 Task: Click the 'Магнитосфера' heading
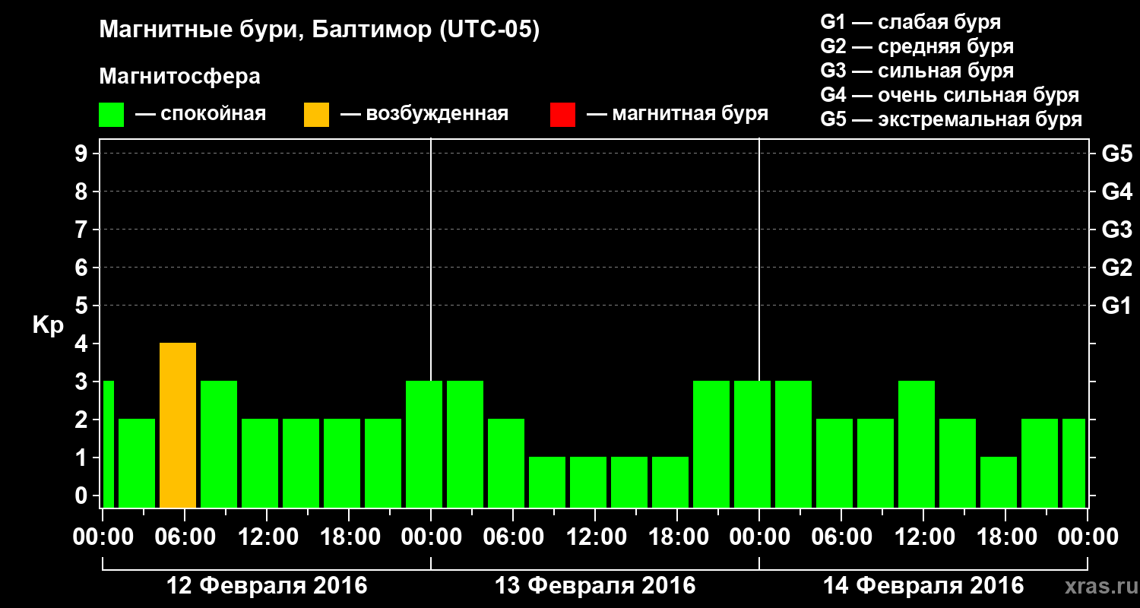180,77
